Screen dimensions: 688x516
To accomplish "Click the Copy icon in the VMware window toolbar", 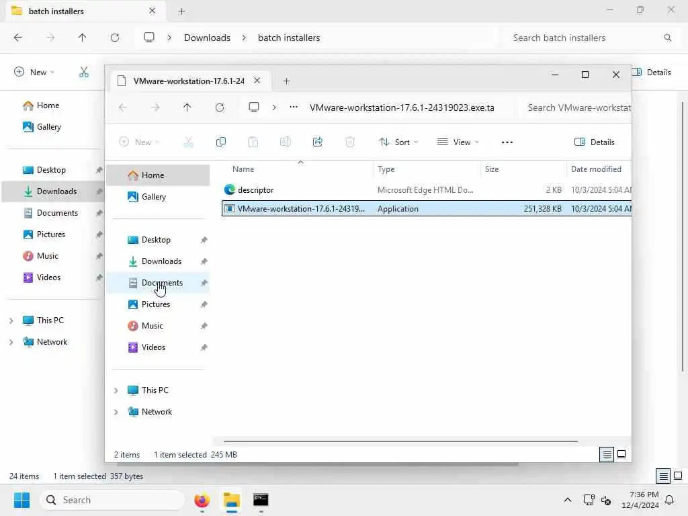I will [x=220, y=142].
